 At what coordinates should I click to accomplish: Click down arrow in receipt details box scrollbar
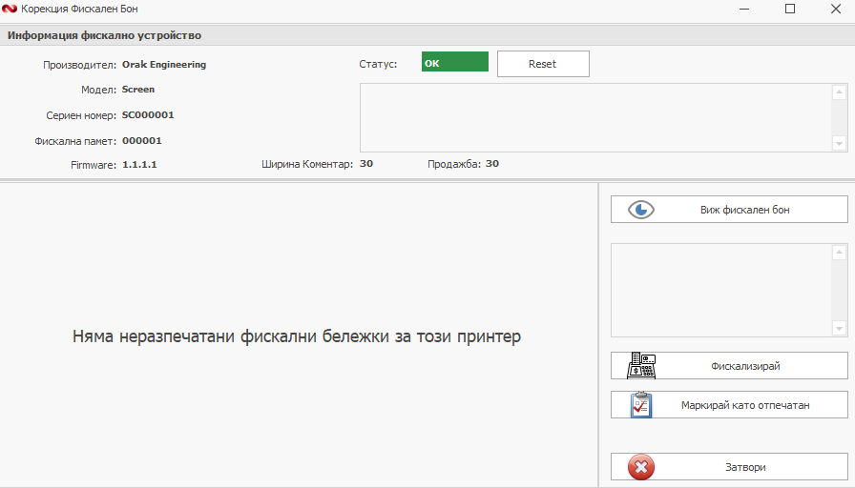840,328
